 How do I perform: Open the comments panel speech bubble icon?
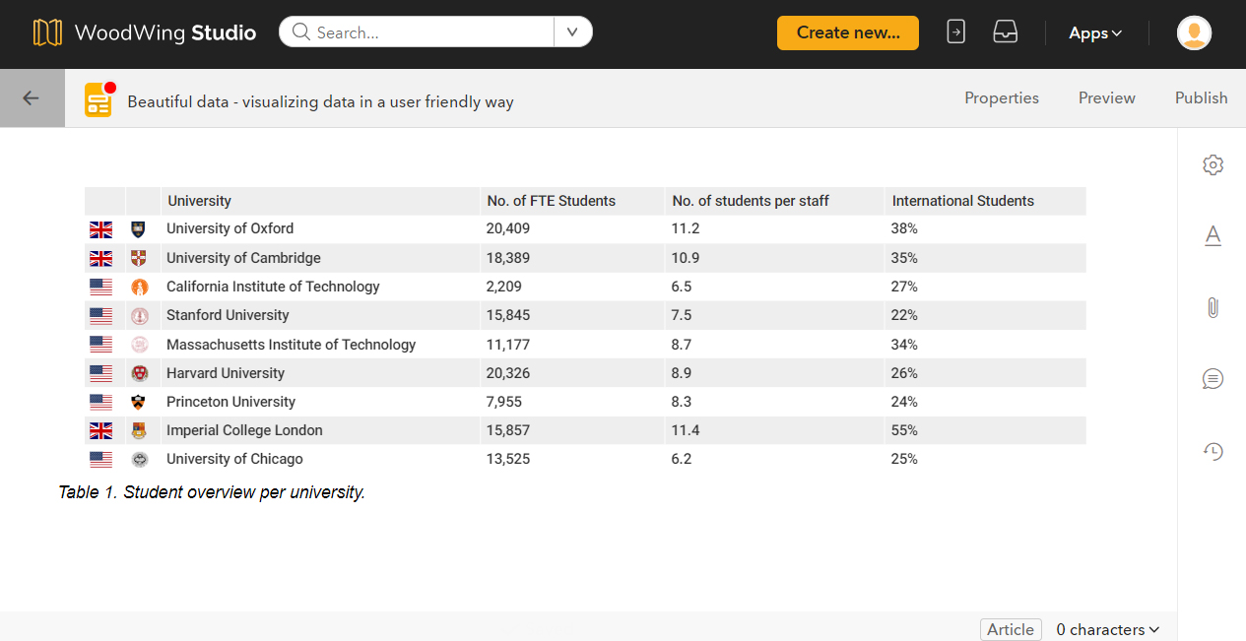(x=1213, y=378)
